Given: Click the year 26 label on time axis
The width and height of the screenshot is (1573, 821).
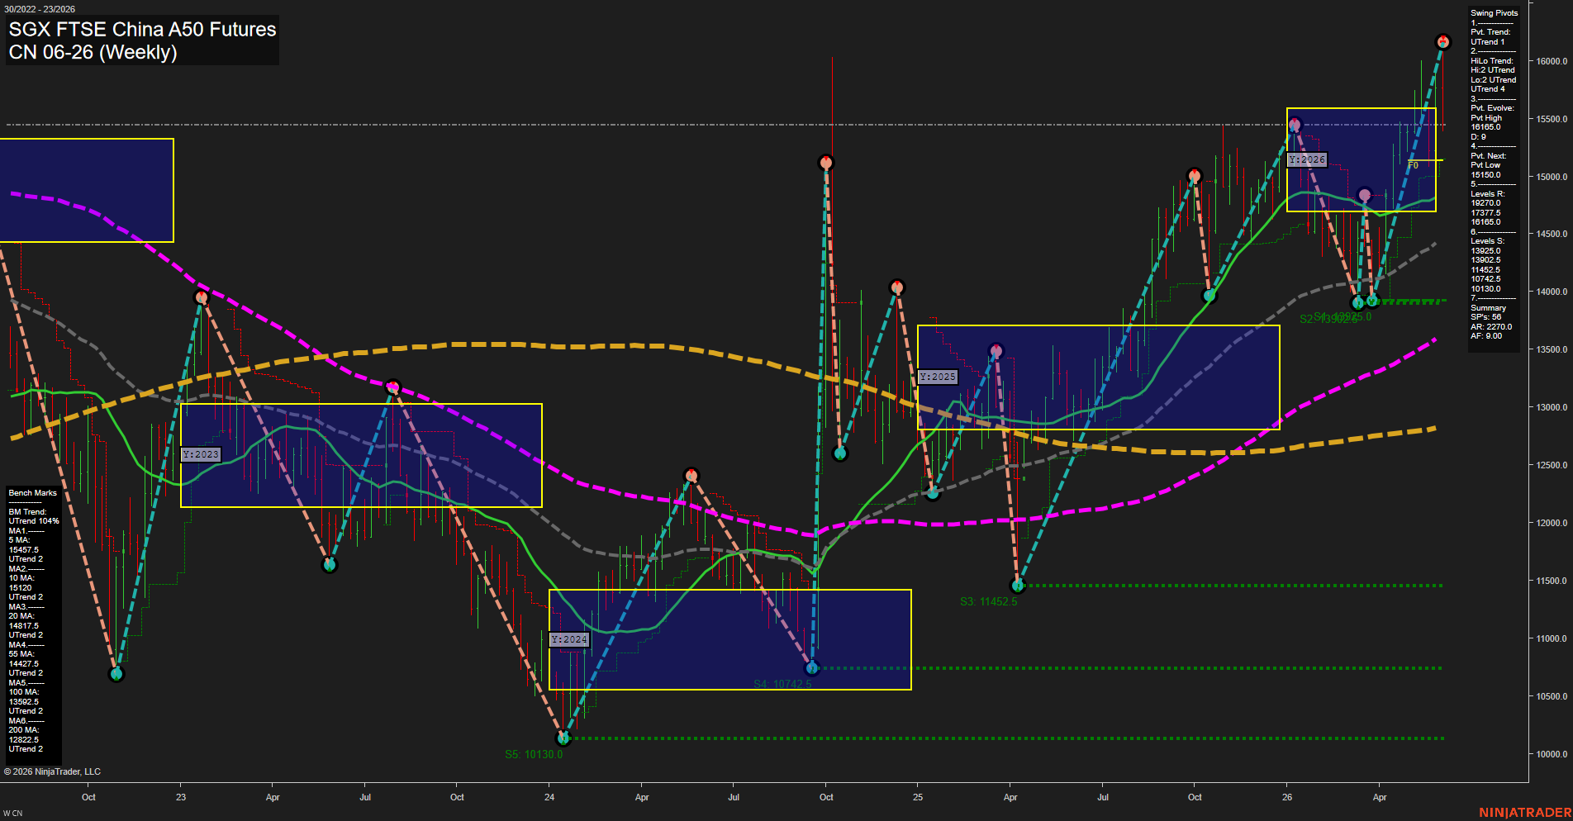Looking at the screenshot, I should pos(1287,797).
